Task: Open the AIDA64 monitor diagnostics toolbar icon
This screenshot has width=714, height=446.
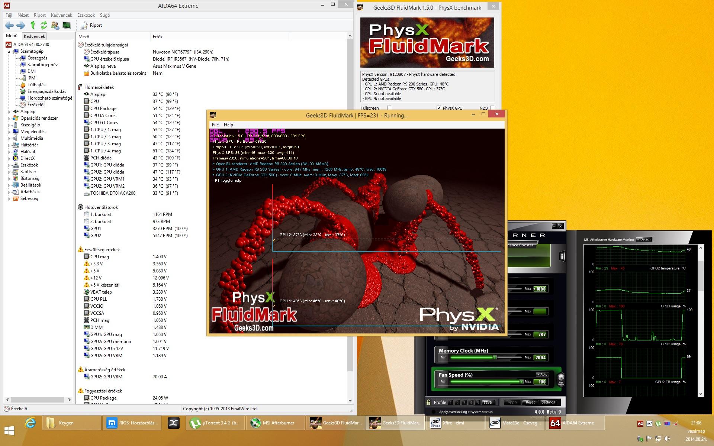Action: [67, 25]
